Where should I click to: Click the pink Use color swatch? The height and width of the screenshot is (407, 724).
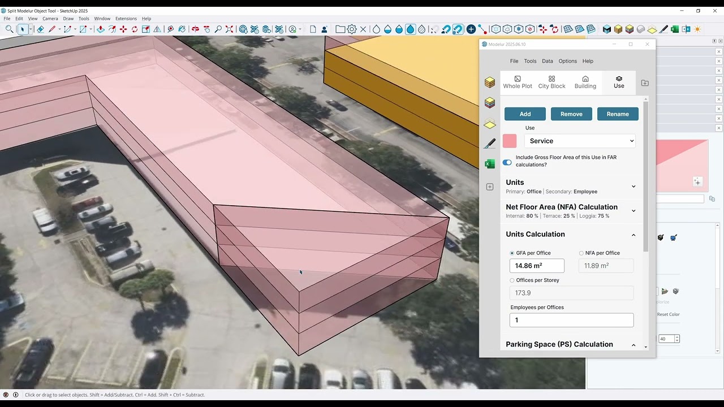click(x=510, y=141)
